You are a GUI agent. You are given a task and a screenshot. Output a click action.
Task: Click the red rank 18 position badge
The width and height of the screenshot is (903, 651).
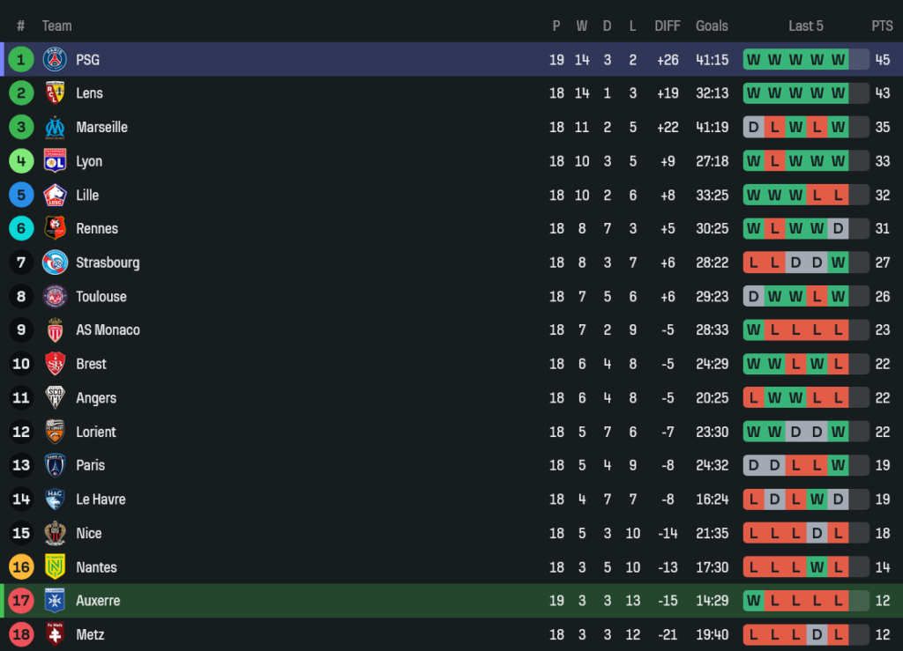[21, 634]
